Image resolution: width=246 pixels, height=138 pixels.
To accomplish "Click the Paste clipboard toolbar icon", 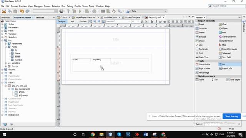I will point(15,11).
